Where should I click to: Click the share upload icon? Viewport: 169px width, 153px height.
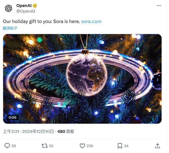click(157, 146)
